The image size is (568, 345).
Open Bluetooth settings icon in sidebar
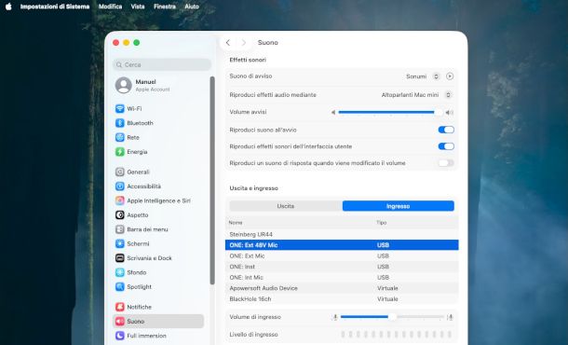(120, 123)
